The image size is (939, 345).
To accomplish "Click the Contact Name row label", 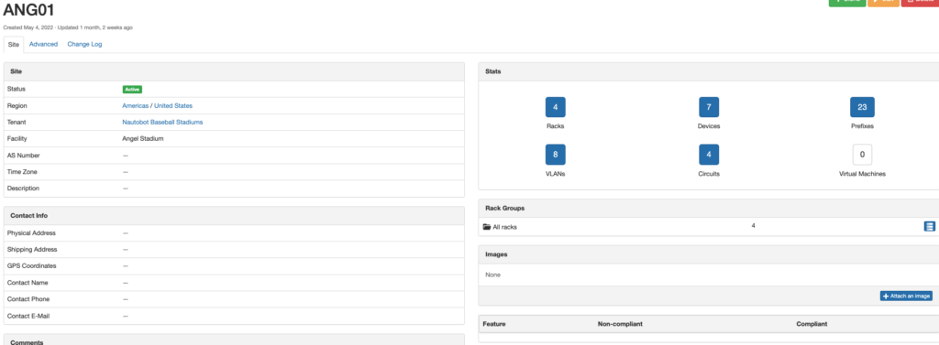I will (28, 282).
